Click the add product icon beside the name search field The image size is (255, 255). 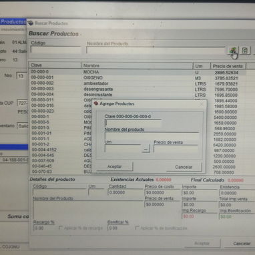coord(233,51)
